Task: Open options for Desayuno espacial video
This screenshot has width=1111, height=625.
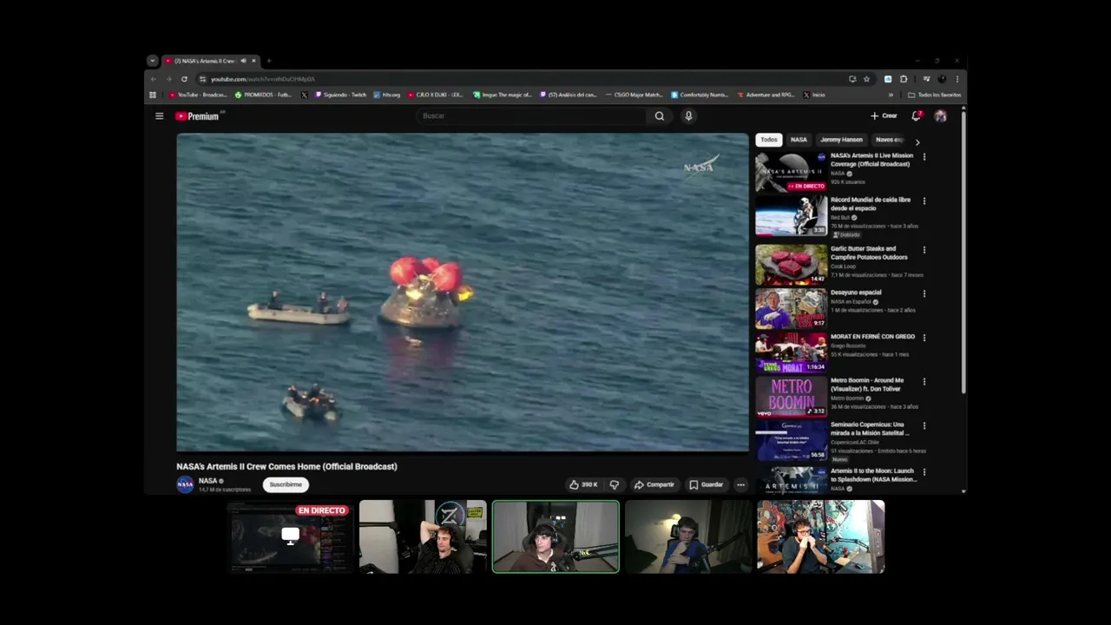Action: 924,293
